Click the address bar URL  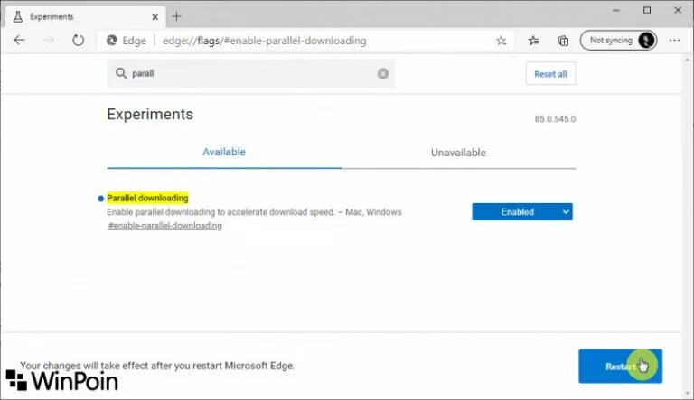pyautogui.click(x=264, y=41)
